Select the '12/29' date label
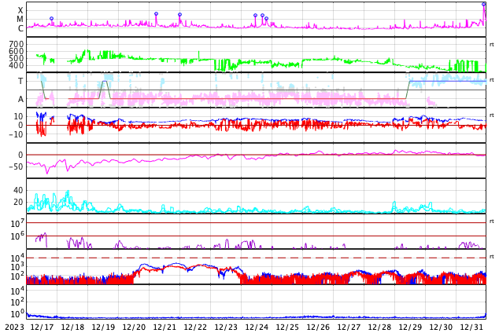This screenshot has width=499, height=333. click(410, 328)
